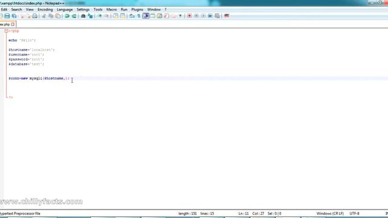This screenshot has height=218, width=388.
Task: Click the ABC spell check icon
Action: 226,16
